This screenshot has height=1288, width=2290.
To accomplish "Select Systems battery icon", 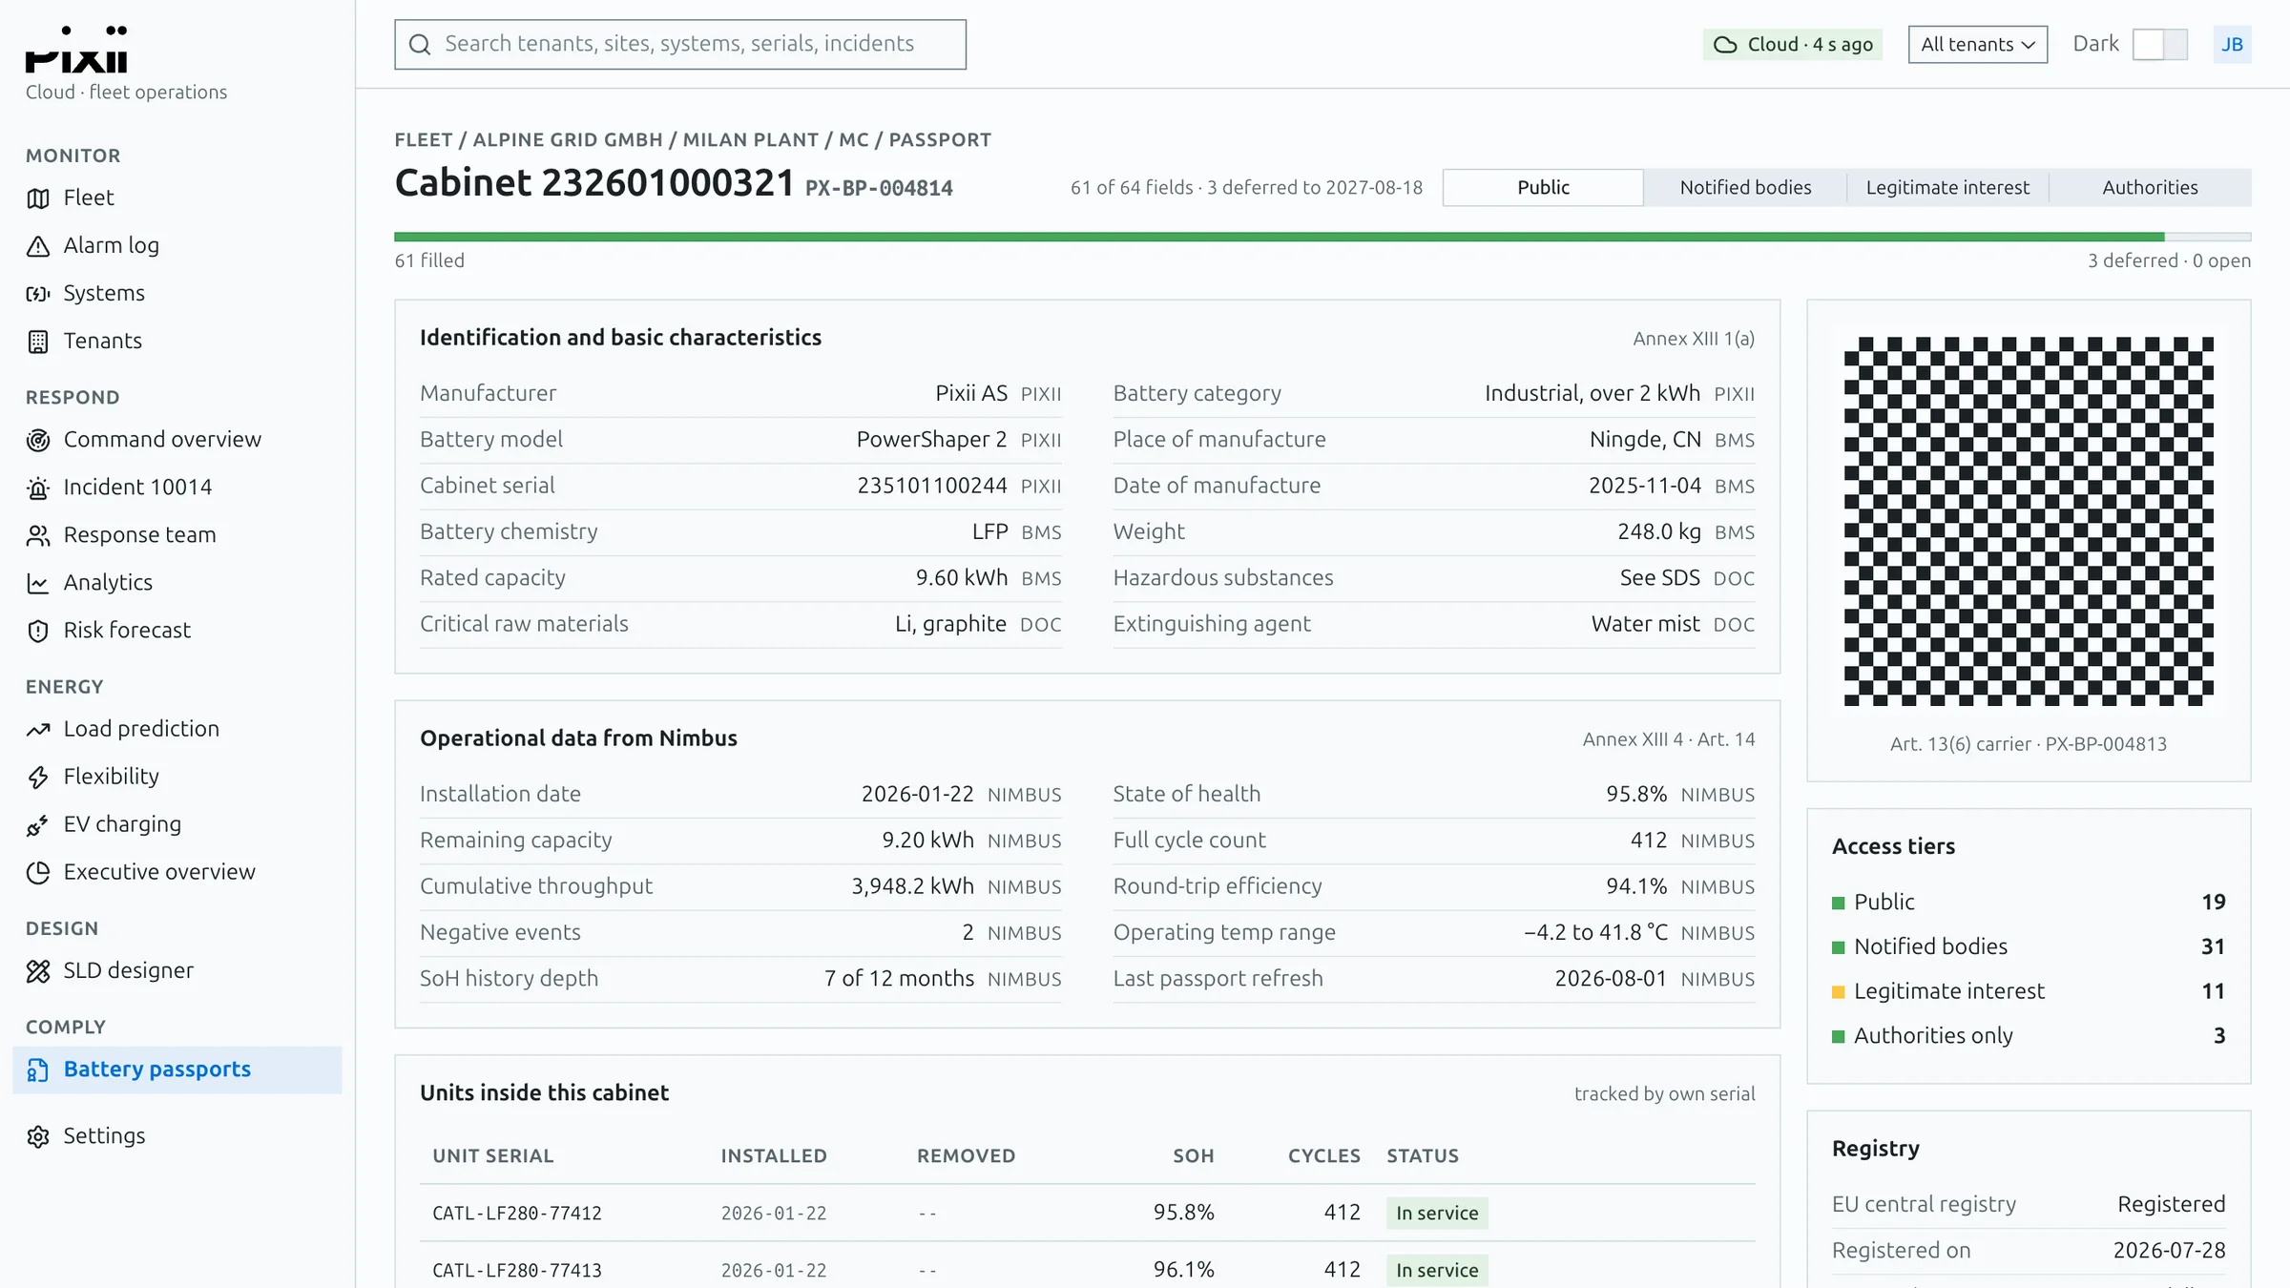I will point(38,294).
